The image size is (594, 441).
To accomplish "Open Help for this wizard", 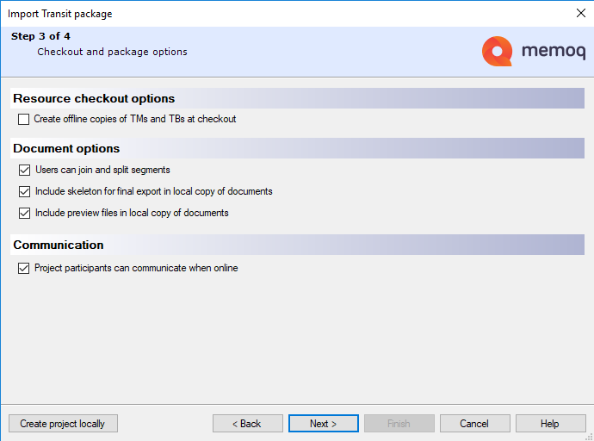I will (x=550, y=424).
